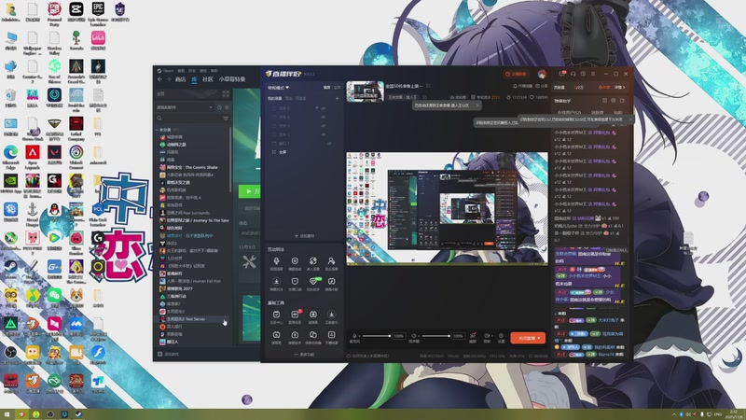
Task: Click the share link near stream title
Action: tap(542, 86)
